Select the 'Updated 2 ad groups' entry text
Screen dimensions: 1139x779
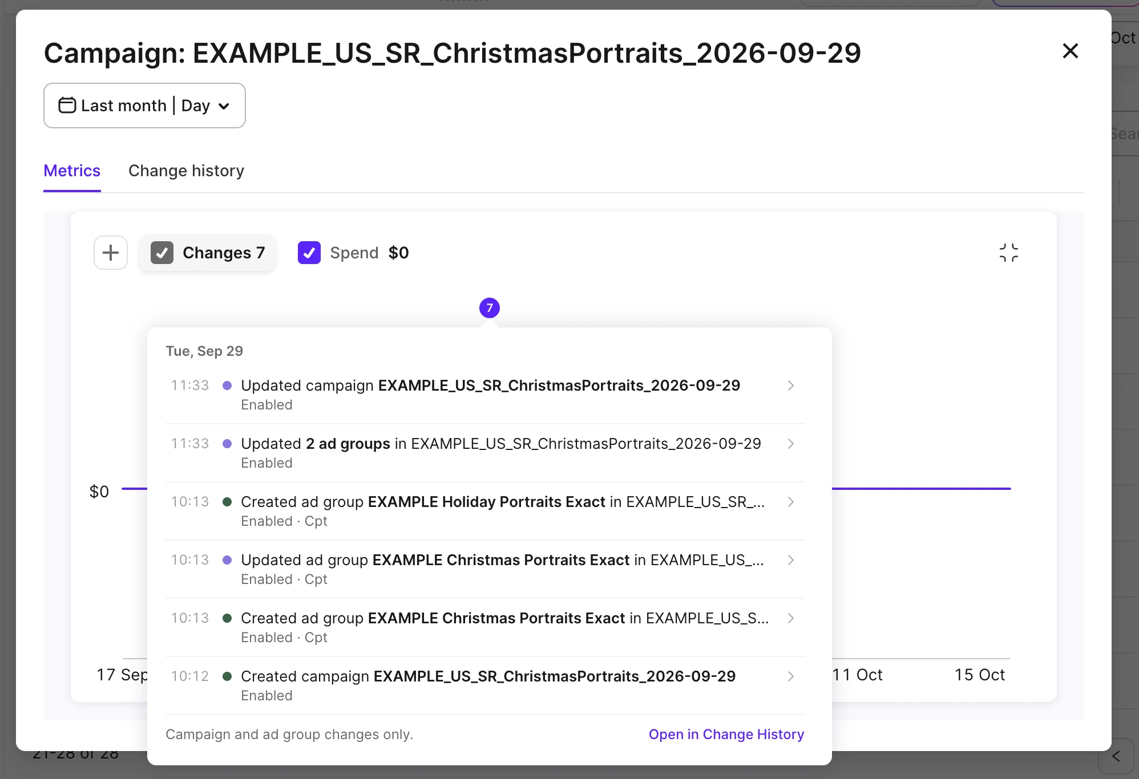[501, 444]
